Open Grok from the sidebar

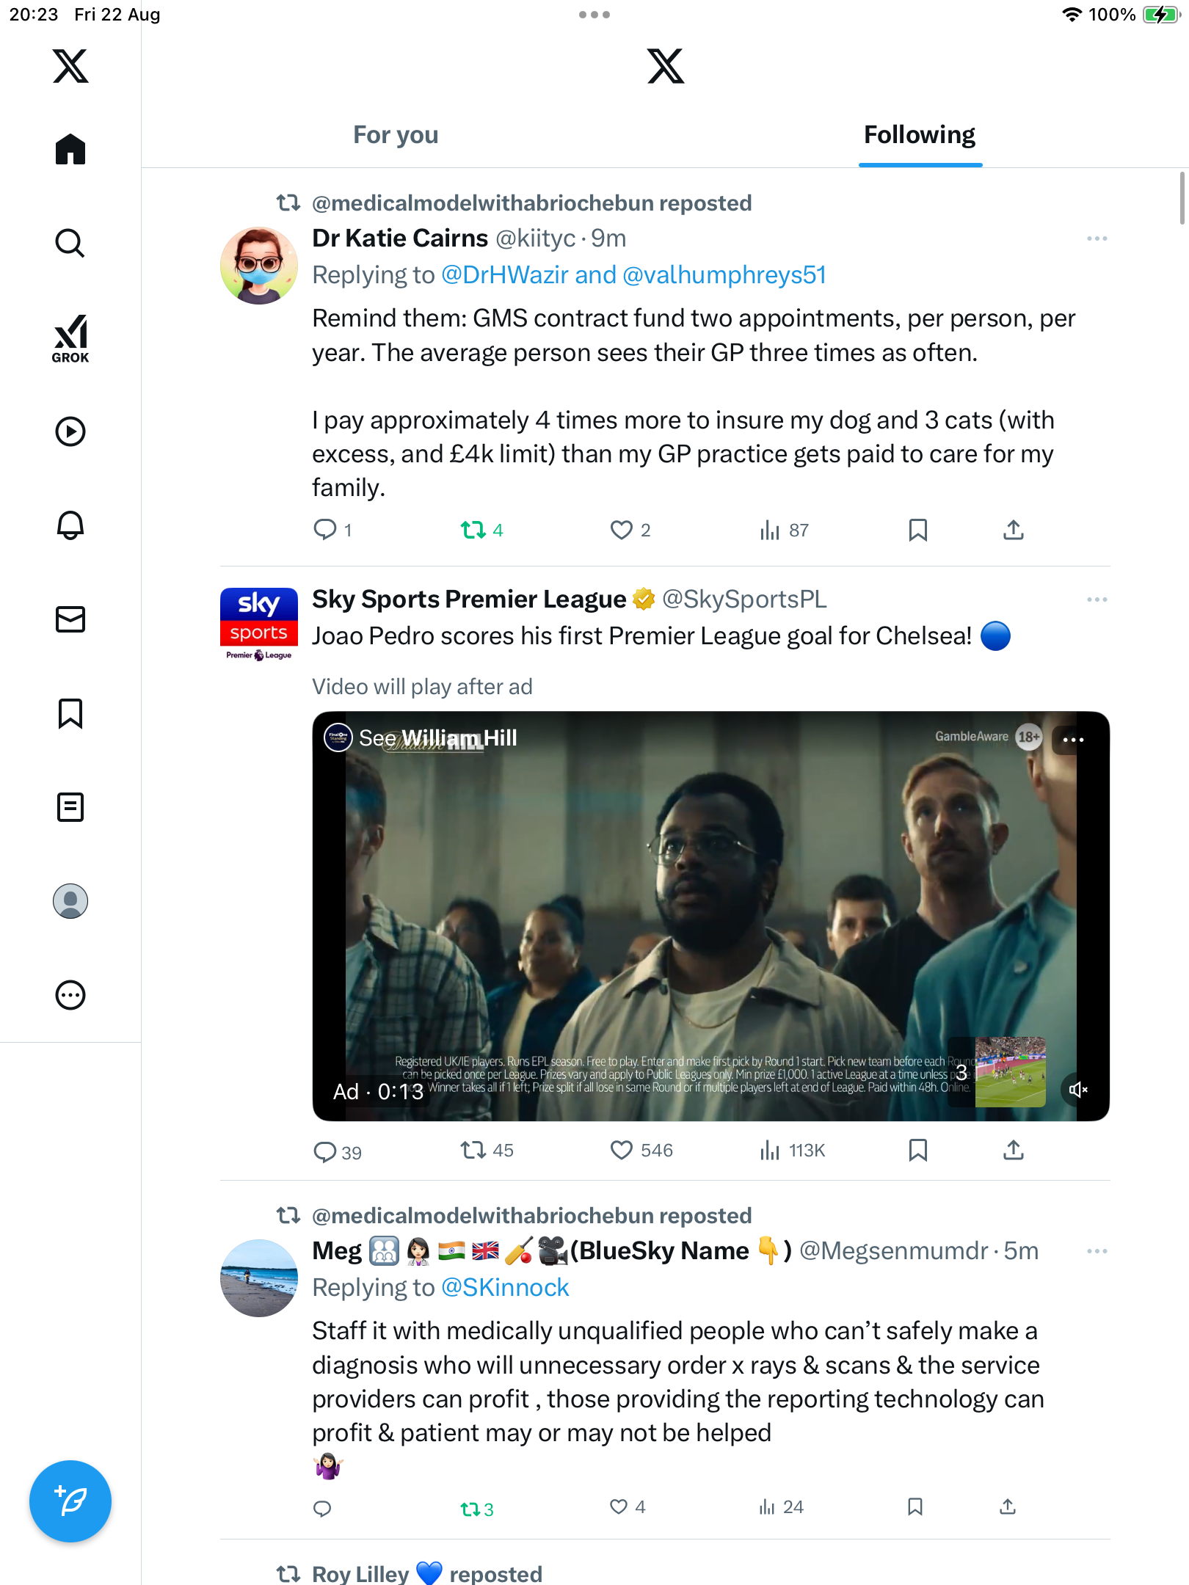[x=70, y=338]
